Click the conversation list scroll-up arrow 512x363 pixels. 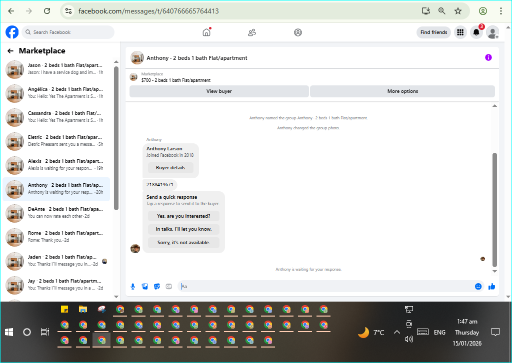116,61
